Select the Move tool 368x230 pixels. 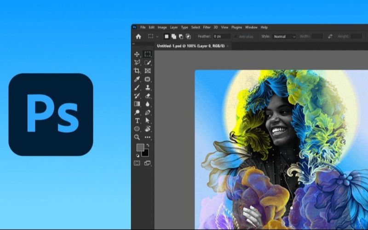[x=137, y=54]
